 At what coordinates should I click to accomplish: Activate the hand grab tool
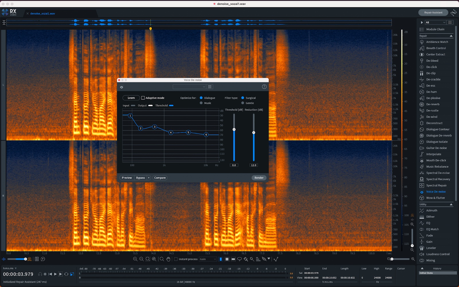click(x=168, y=259)
